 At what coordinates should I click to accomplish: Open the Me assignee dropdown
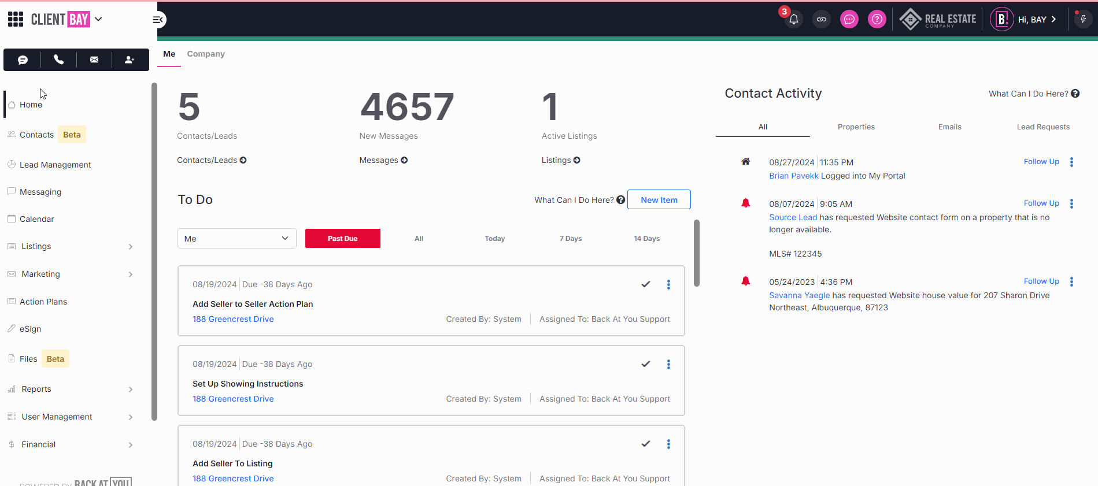(x=237, y=239)
